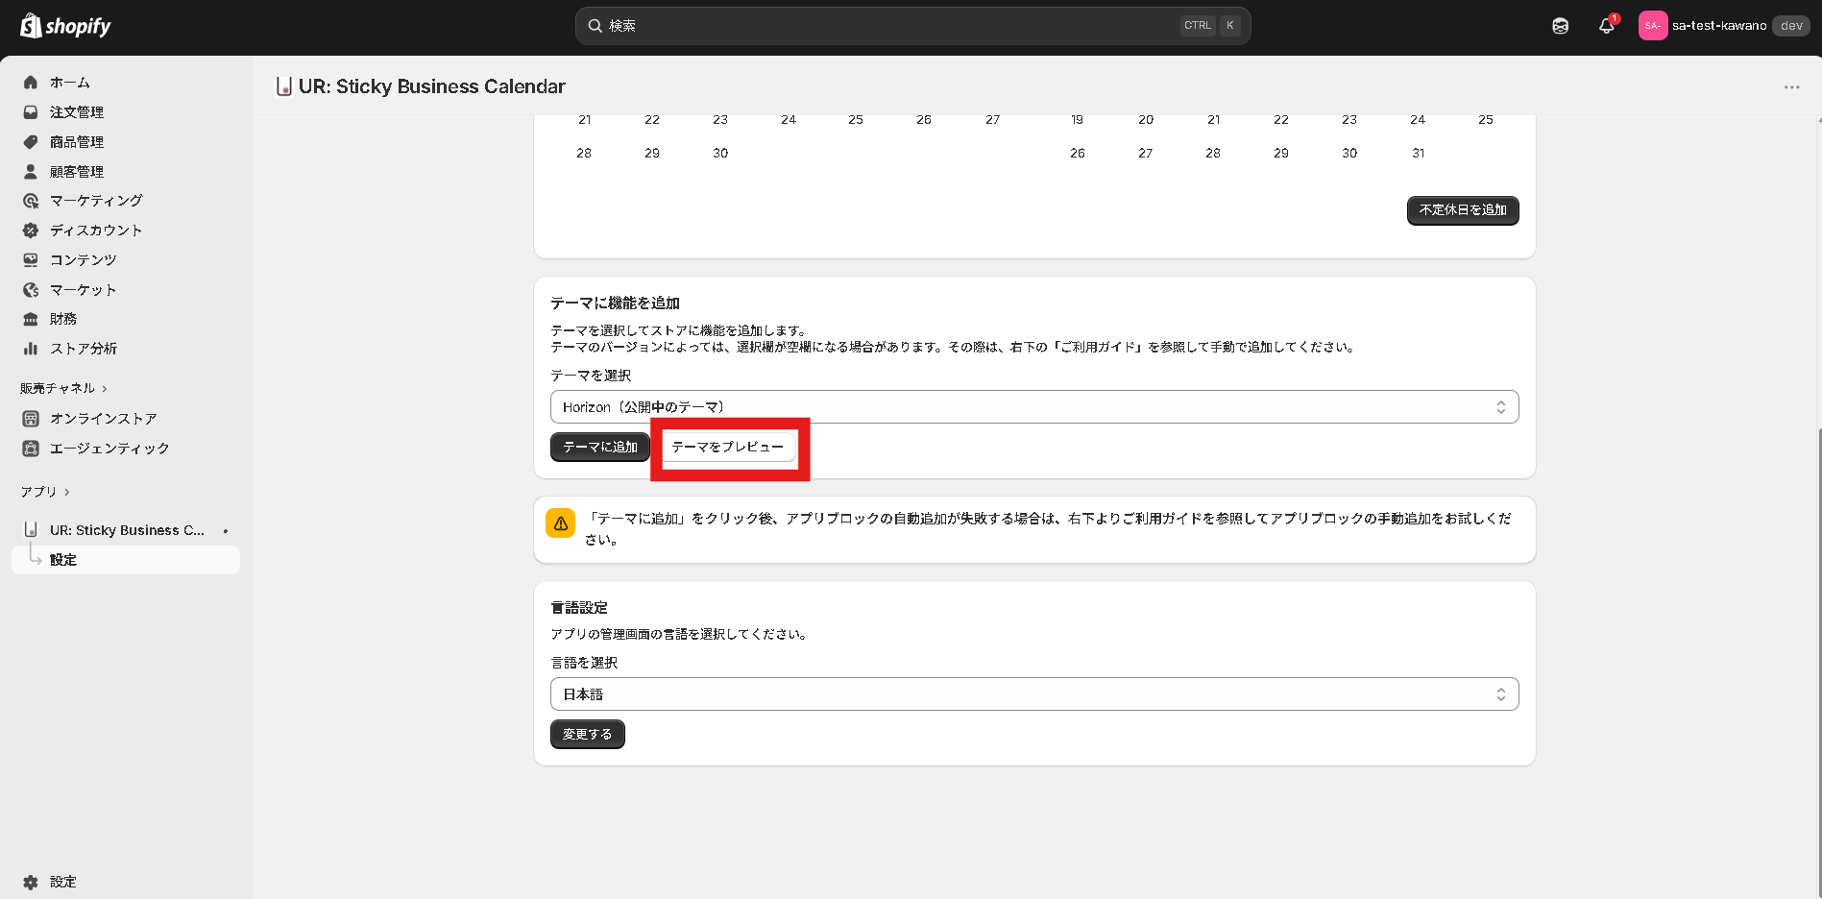Click the UR: Sticky Business Calendar app icon in sidebar
The height and width of the screenshot is (899, 1822).
(31, 530)
